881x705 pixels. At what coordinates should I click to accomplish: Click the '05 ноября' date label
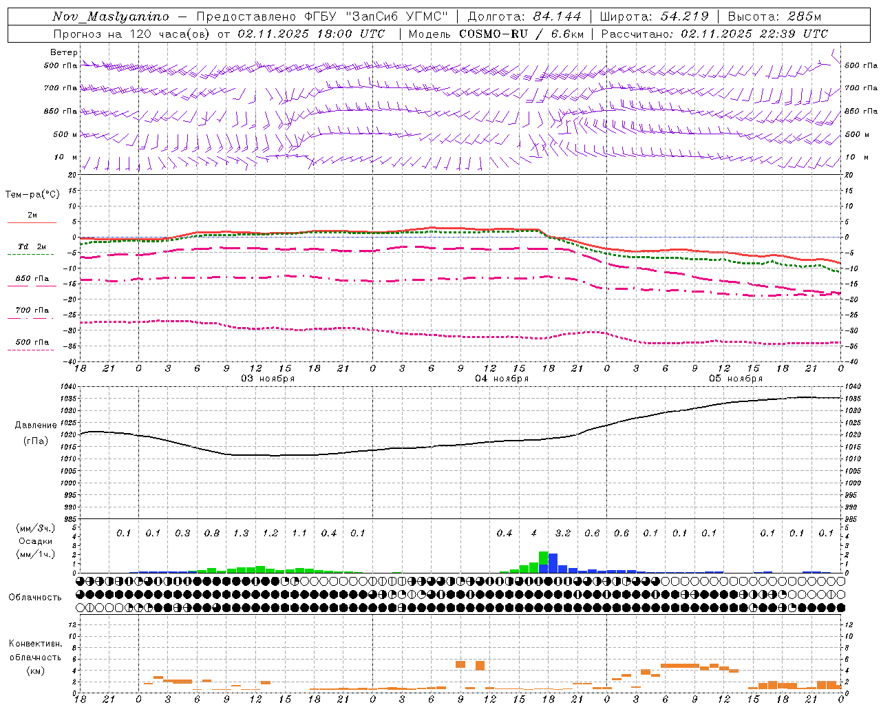[736, 379]
